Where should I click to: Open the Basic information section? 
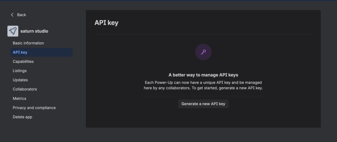[28, 43]
